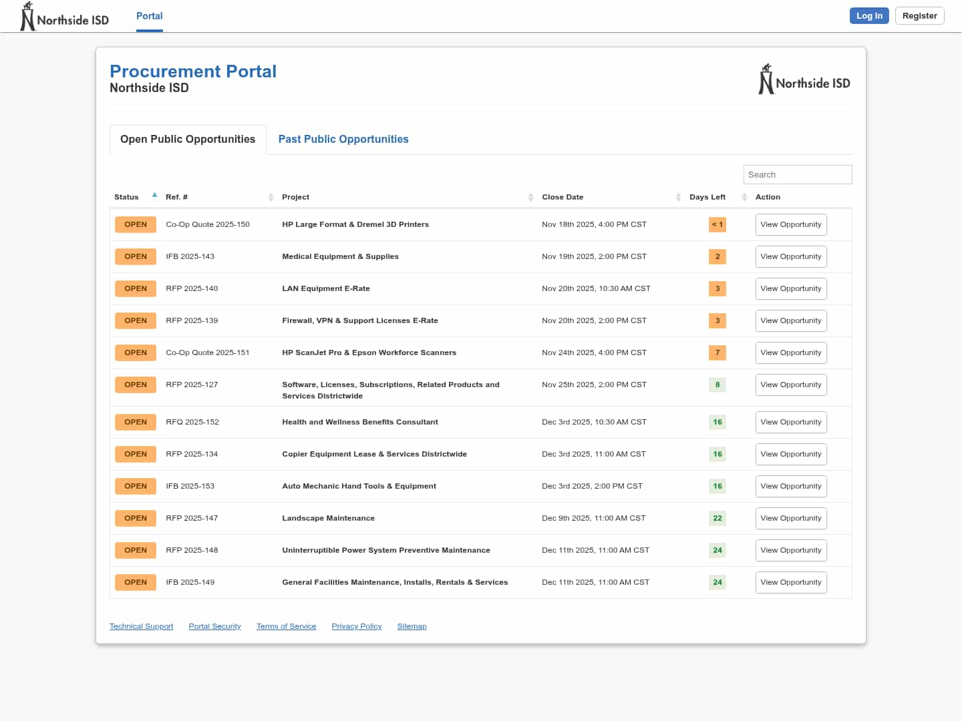
Task: Open the Privacy Policy footer link
Action: (357, 626)
